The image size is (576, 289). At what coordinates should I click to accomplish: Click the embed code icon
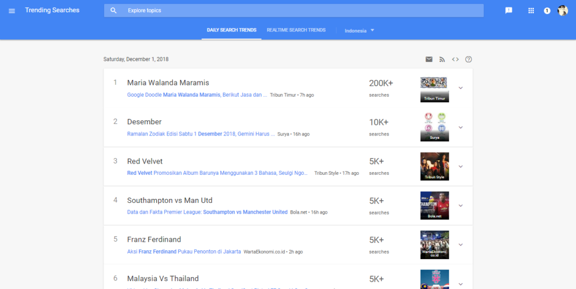[456, 59]
